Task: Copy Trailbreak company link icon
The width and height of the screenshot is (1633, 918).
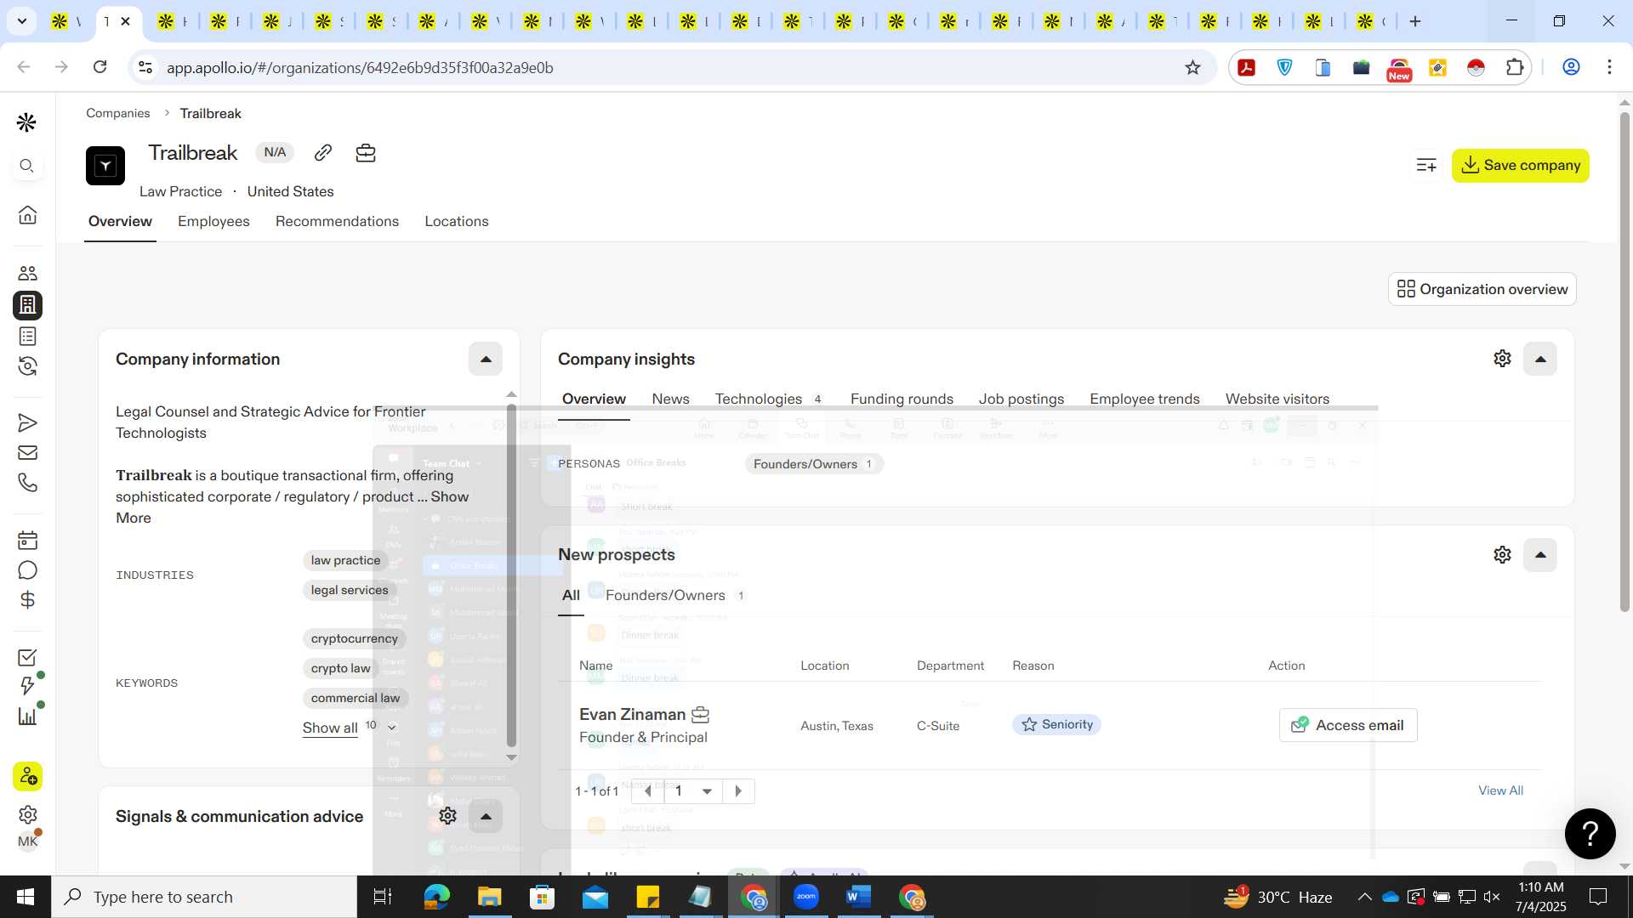Action: coord(322,152)
